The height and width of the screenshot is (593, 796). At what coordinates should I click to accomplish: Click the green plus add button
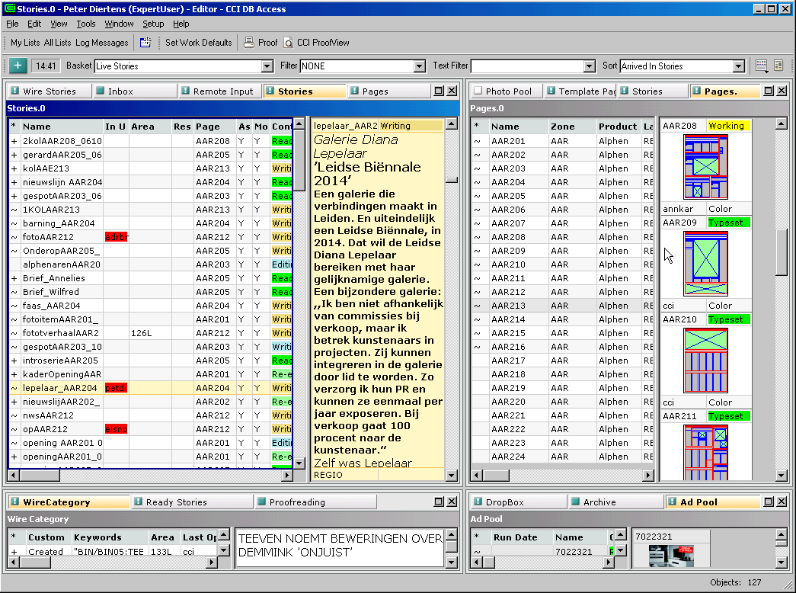[18, 66]
